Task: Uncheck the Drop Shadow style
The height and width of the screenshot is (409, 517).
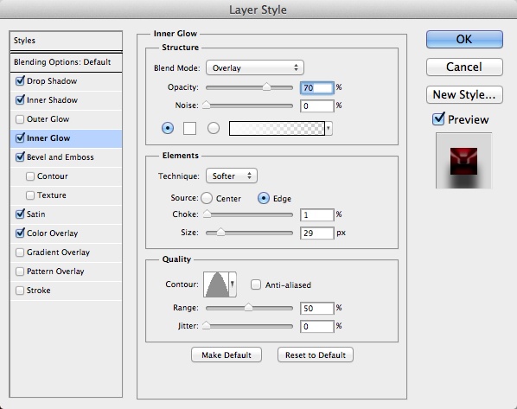Action: click(x=20, y=80)
